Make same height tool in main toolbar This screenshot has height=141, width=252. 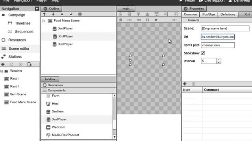(x=166, y=14)
